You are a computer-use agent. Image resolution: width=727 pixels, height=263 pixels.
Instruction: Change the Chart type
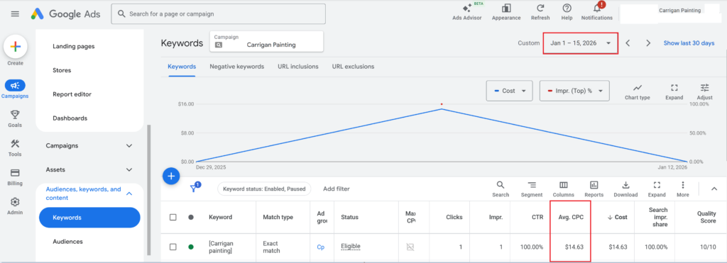(637, 91)
